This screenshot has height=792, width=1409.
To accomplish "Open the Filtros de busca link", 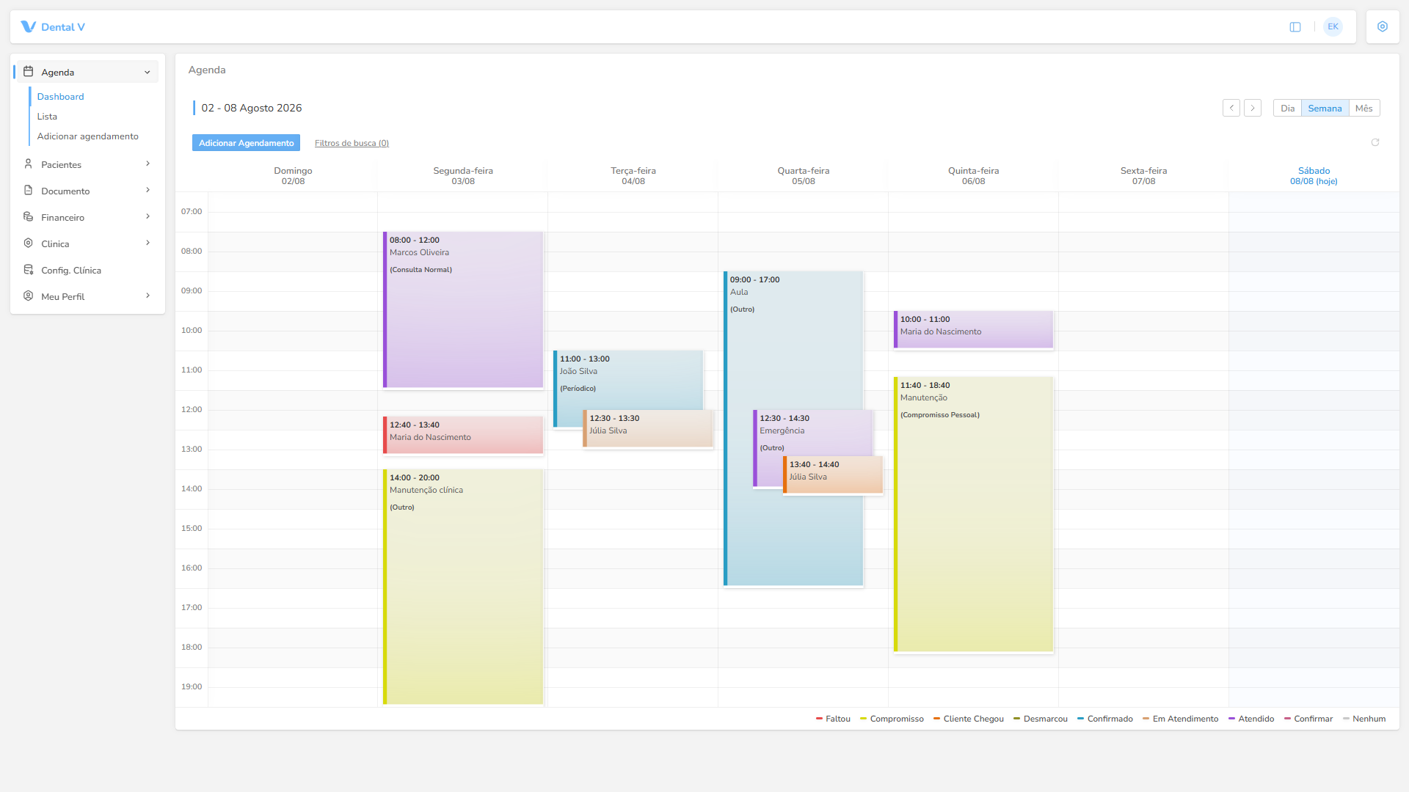I will pos(352,143).
